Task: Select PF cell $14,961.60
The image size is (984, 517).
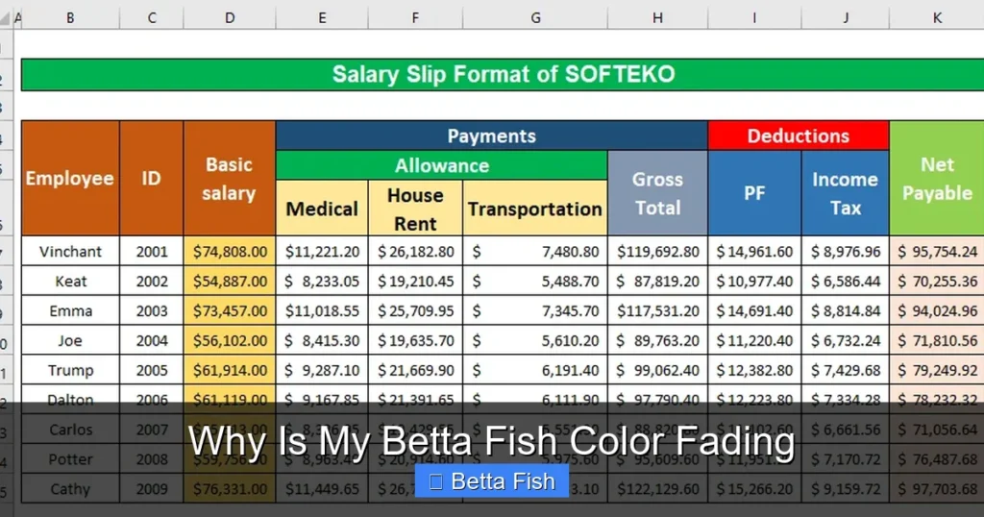Action: click(x=754, y=251)
